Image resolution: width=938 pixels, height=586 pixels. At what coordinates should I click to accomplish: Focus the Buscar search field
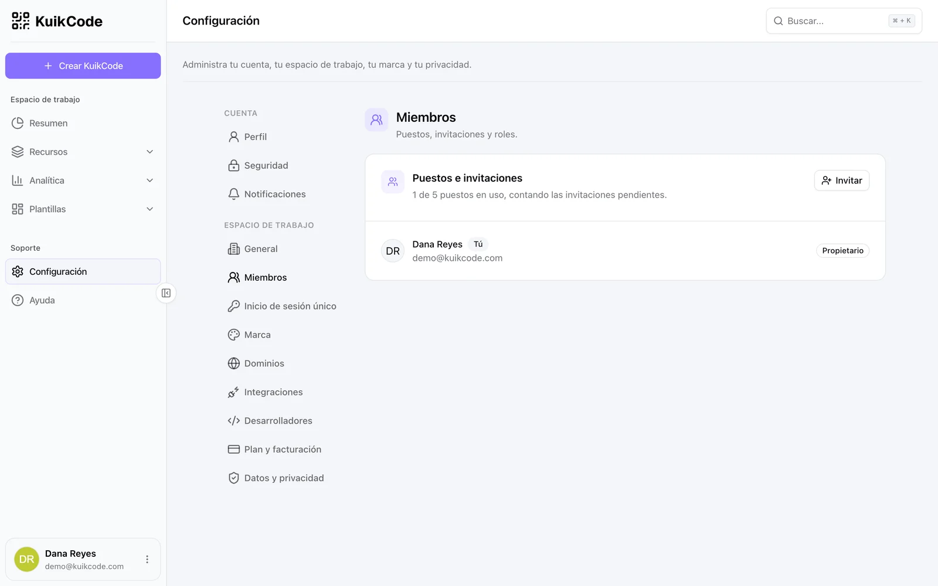click(844, 21)
